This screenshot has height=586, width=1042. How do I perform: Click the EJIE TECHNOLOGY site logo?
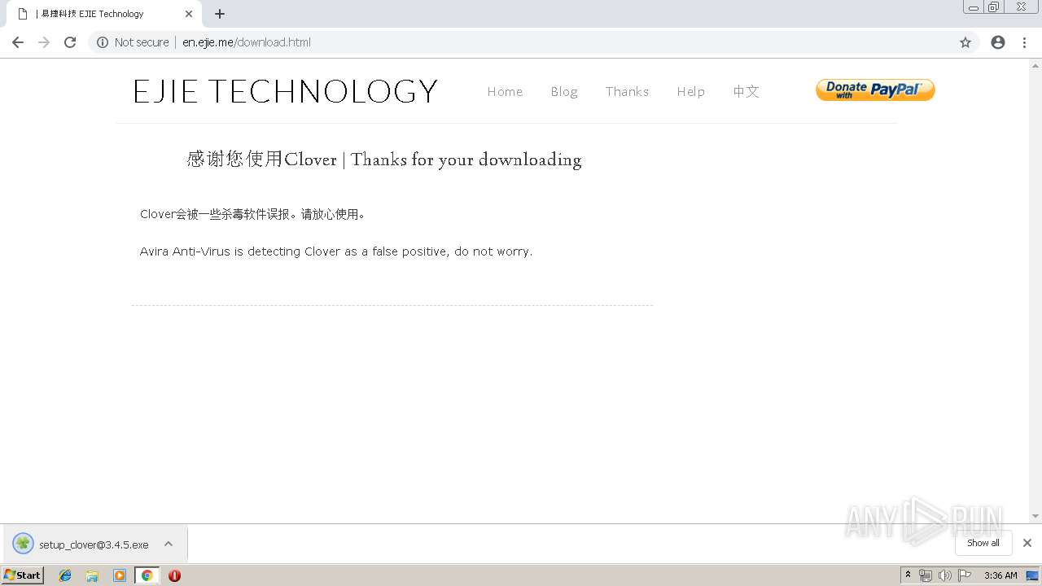[x=285, y=91]
